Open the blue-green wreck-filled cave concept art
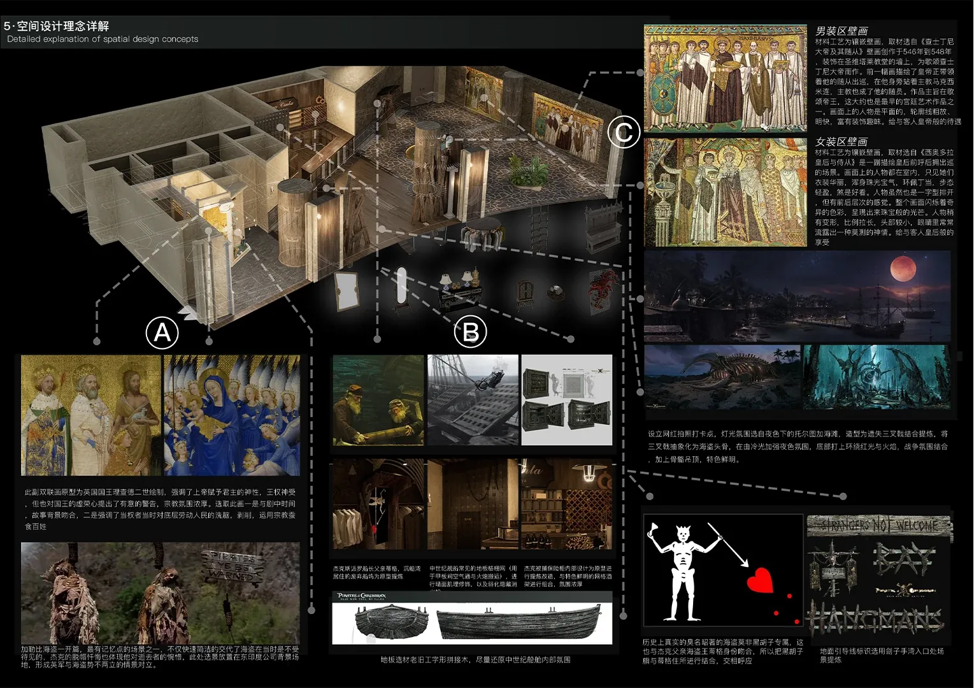 877,377
